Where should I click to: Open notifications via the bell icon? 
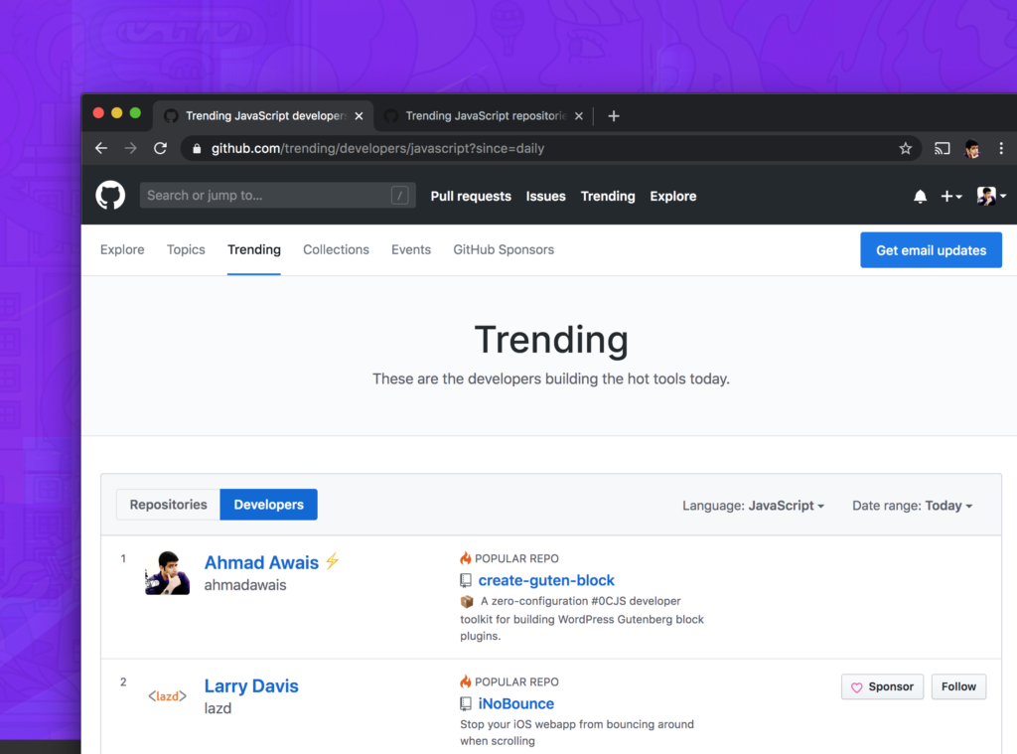[919, 196]
